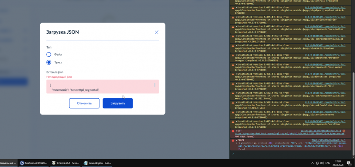355x167 pixels.
Task: Click the warning triangle on dropdown row
Action: tap(233, 45)
